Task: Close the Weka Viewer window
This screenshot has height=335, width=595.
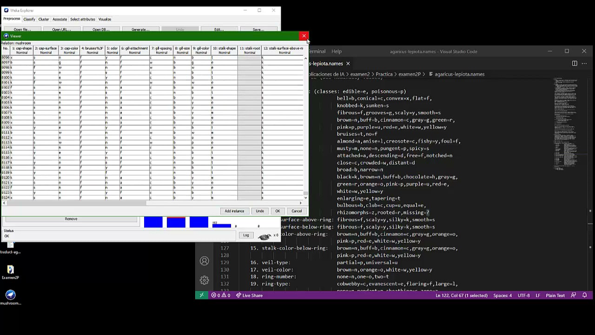Action: click(304, 36)
